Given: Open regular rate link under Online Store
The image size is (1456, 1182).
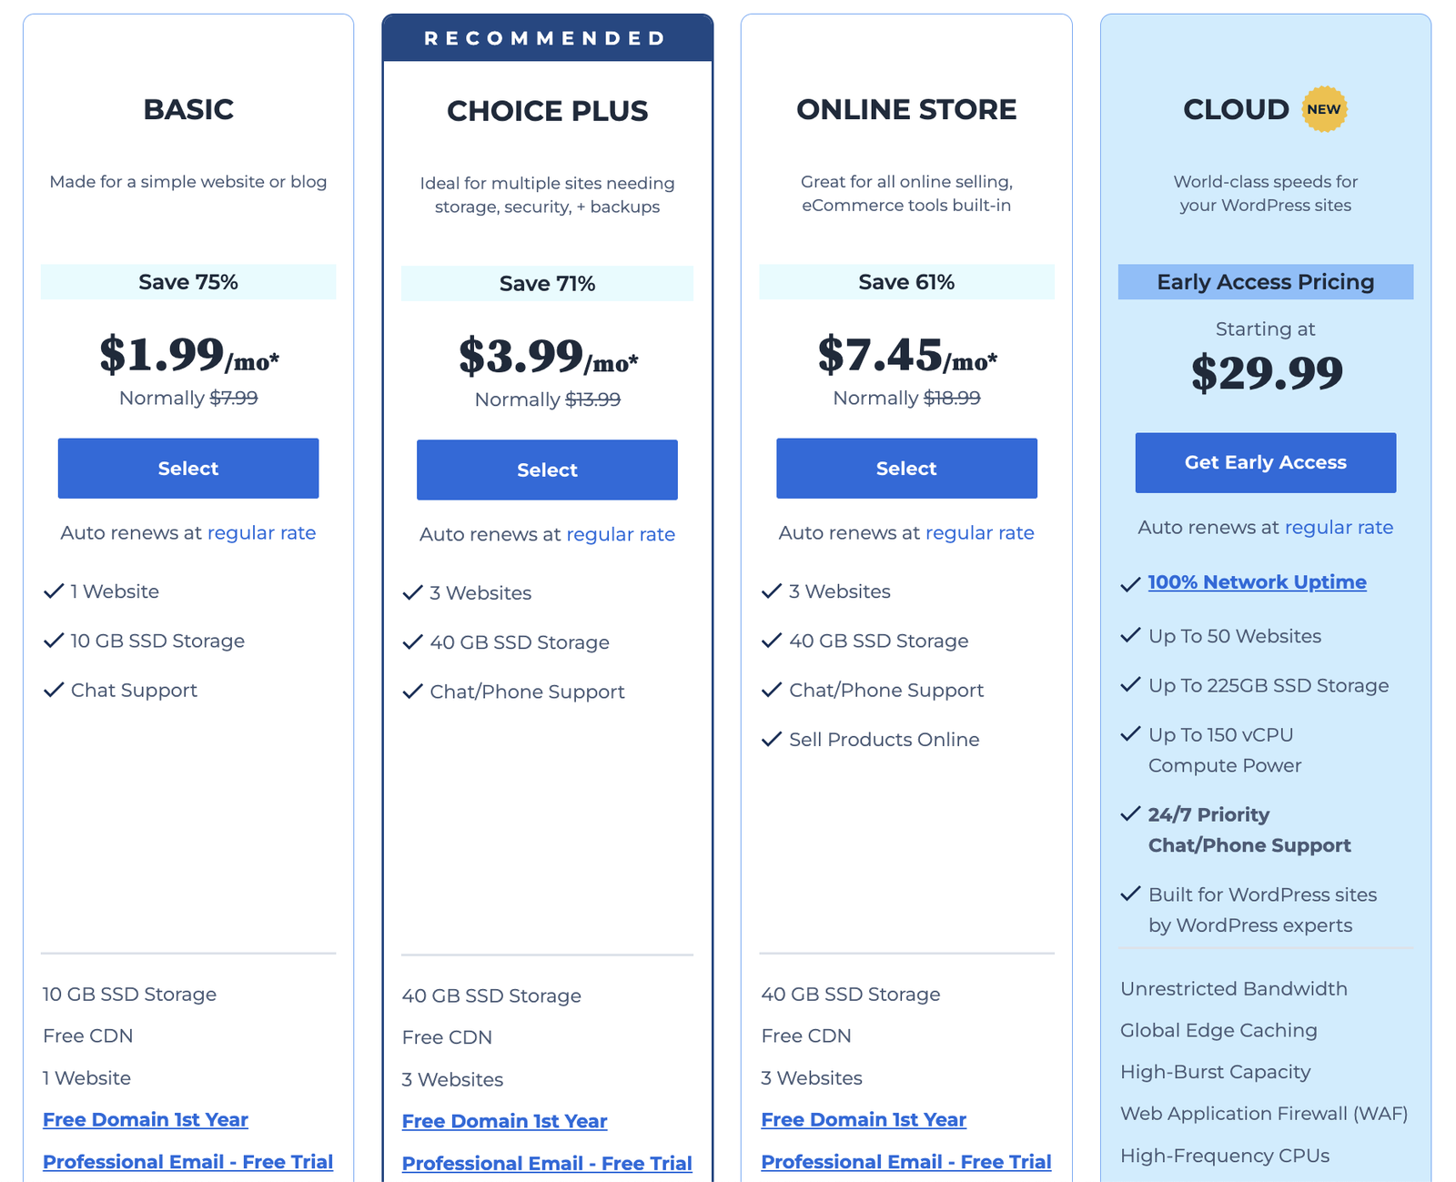Looking at the screenshot, I should [x=980, y=533].
